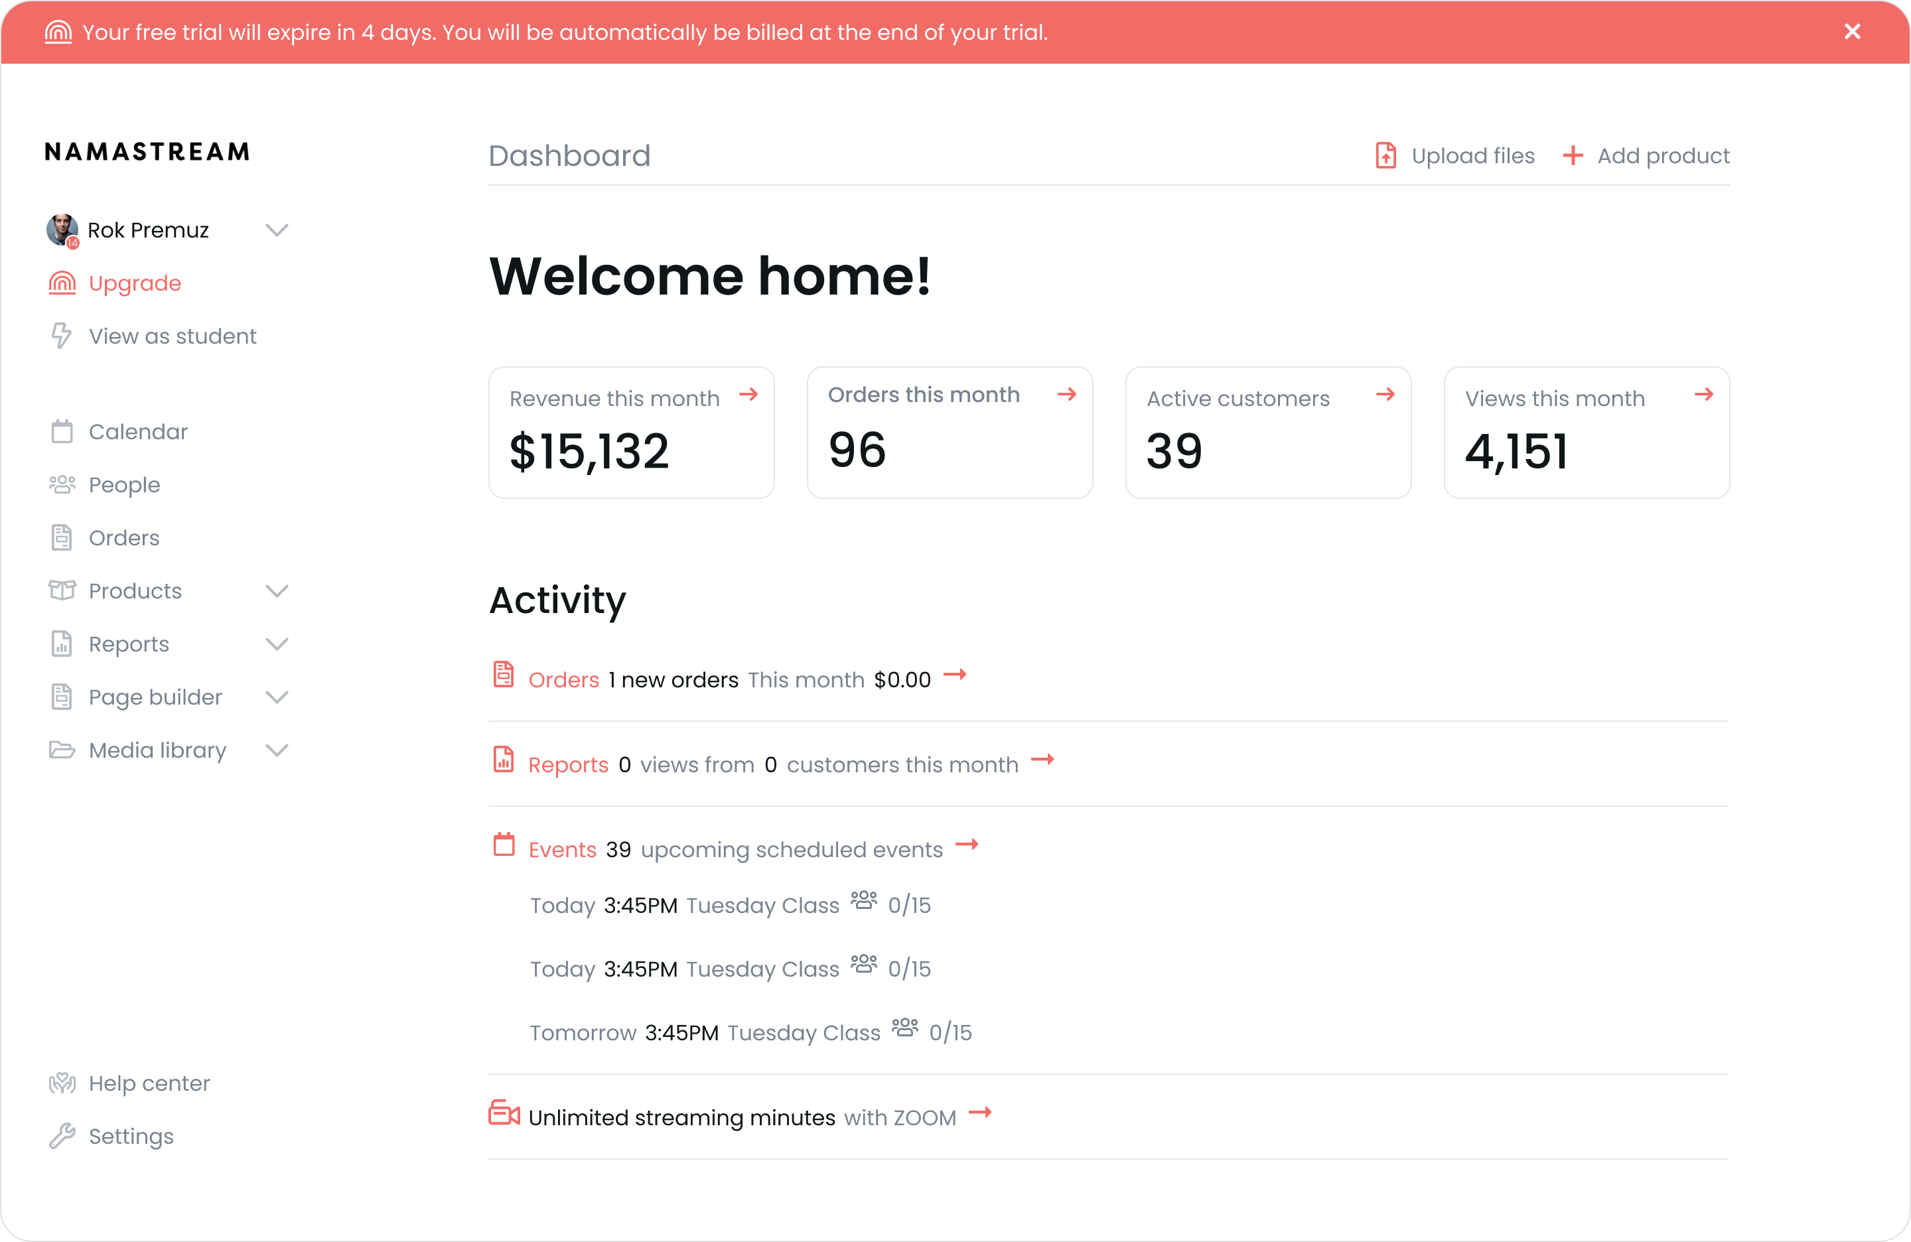Screen dimensions: 1911x1242
Task: Click the plus icon for Add product
Action: tap(1573, 156)
